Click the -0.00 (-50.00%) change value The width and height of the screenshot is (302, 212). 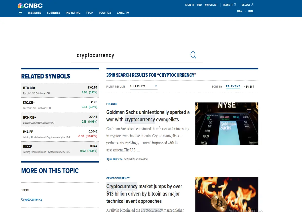[87, 136]
